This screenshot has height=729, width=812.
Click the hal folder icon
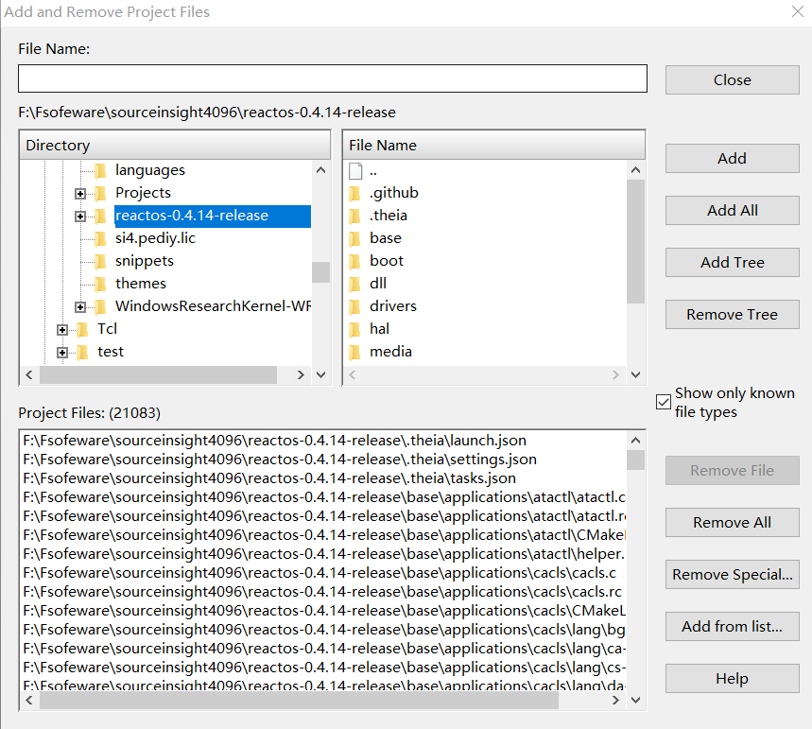pos(354,330)
